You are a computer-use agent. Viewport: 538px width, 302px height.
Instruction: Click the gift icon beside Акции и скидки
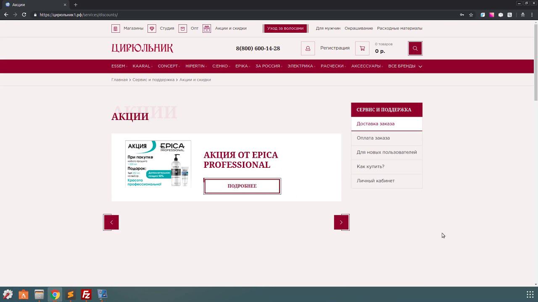point(207,29)
